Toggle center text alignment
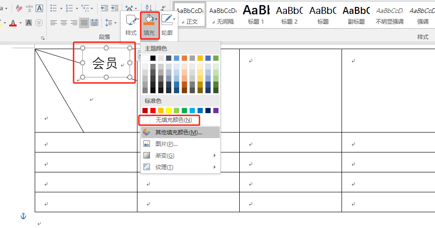435x228 pixels. [x=63, y=22]
